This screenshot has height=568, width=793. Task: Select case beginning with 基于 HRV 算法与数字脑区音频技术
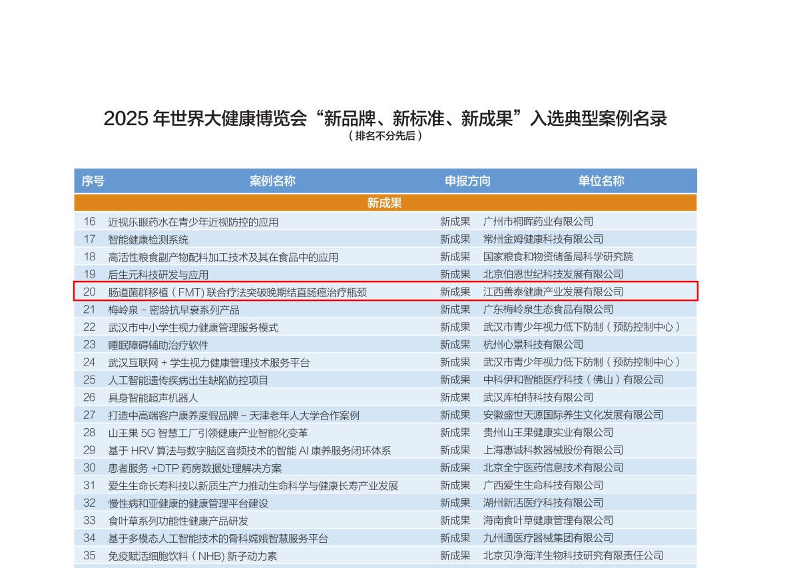[x=249, y=451]
